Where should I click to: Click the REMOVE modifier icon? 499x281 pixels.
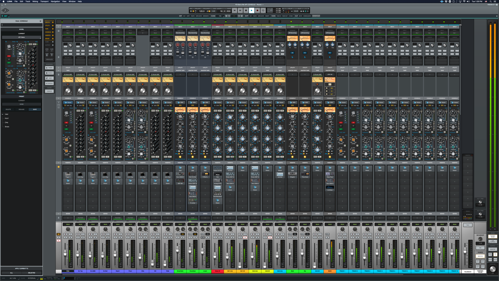coord(49,73)
